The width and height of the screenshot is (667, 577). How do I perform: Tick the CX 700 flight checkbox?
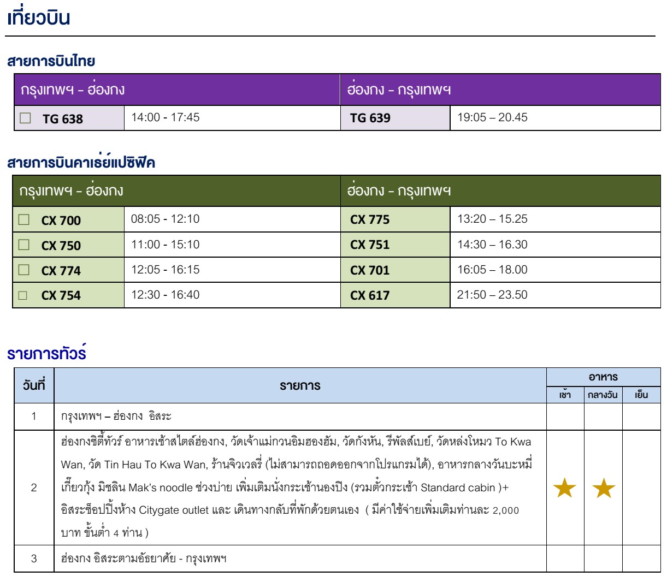point(23,220)
